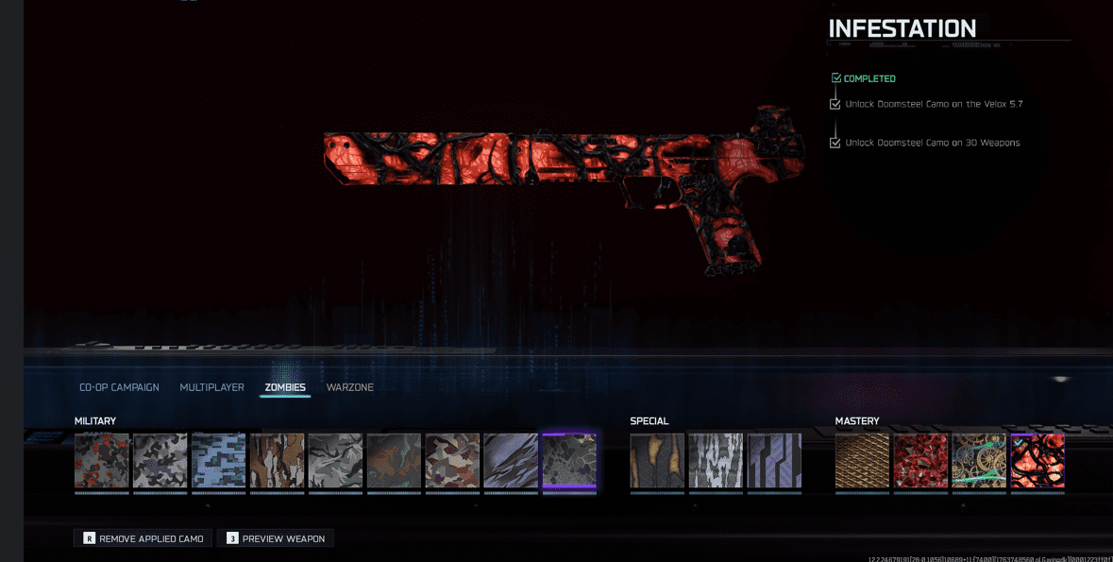Click checkbox for Doomsteel on Velox 5.7
Image resolution: width=1113 pixels, height=562 pixels.
pyautogui.click(x=835, y=104)
